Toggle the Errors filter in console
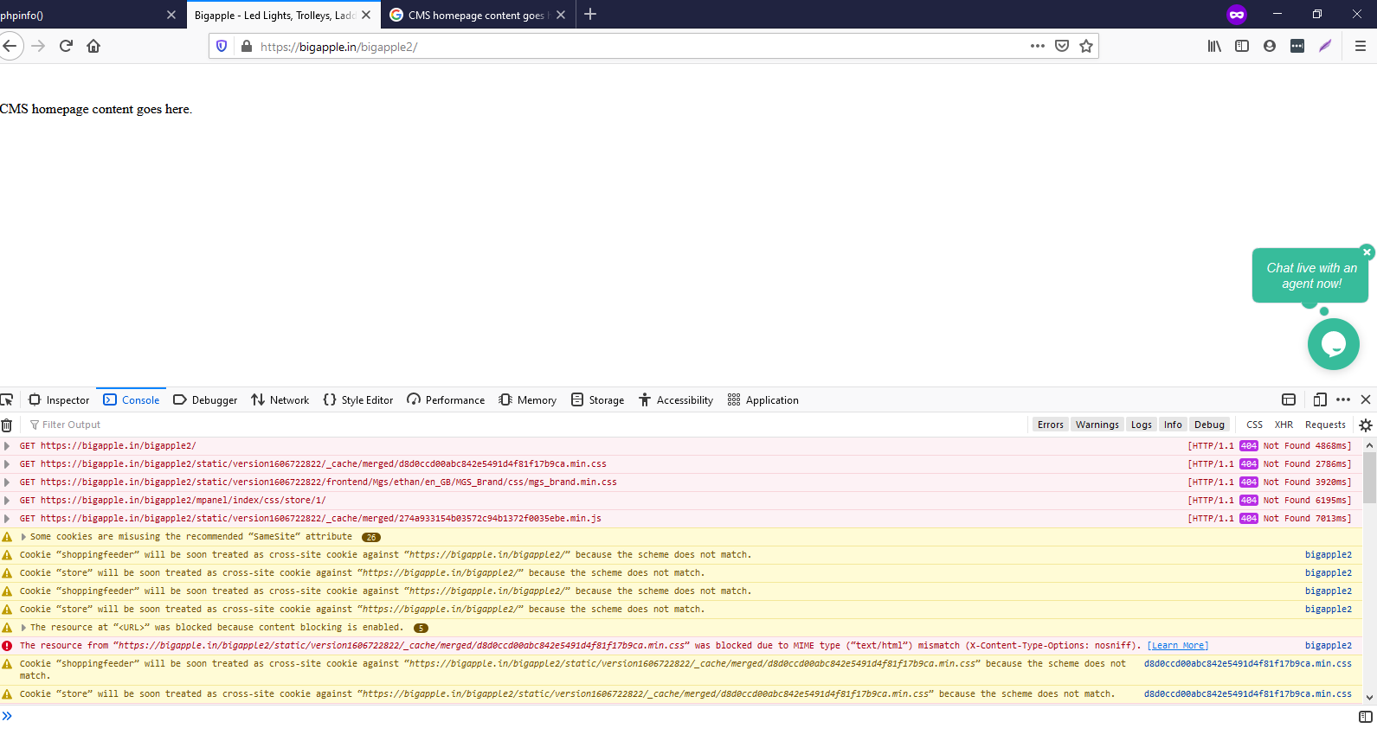 pyautogui.click(x=1050, y=425)
